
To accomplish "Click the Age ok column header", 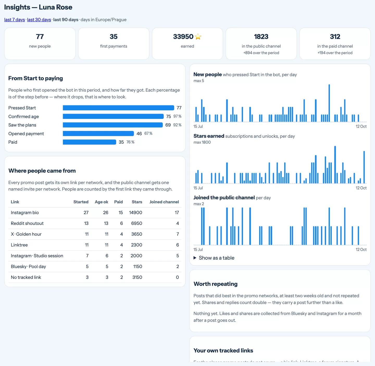I will tap(102, 202).
